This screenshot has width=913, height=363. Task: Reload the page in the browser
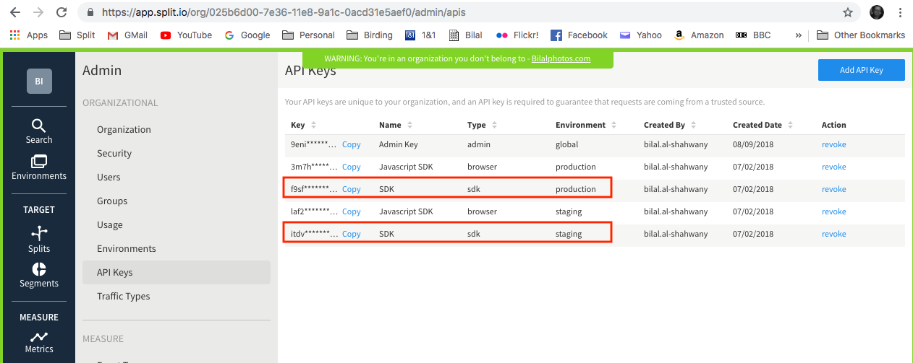(x=61, y=12)
